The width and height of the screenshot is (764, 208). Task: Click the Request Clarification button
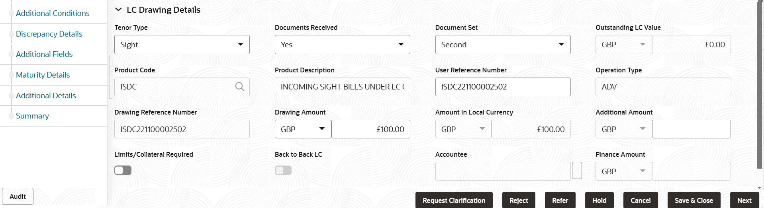[454, 200]
